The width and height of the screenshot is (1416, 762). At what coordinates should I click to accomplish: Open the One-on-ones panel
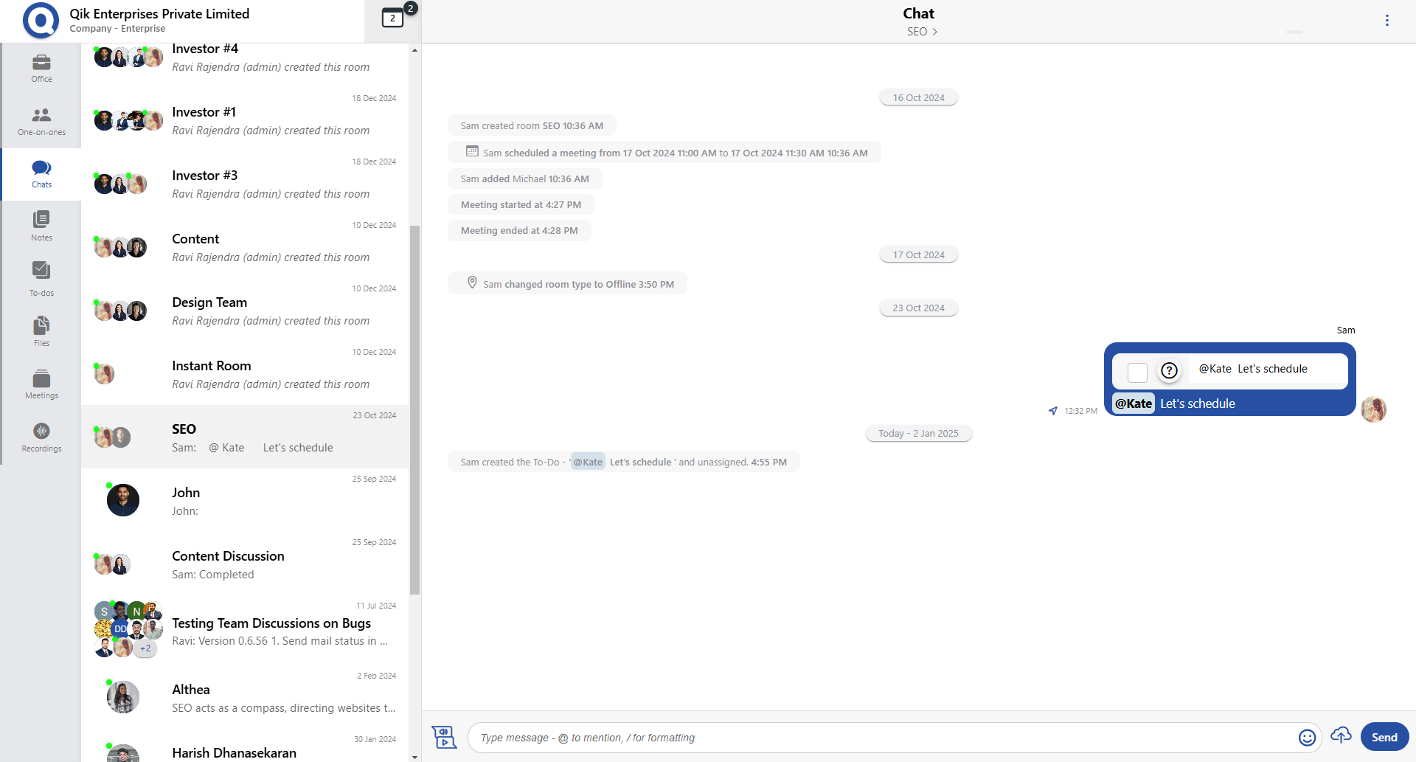41,120
